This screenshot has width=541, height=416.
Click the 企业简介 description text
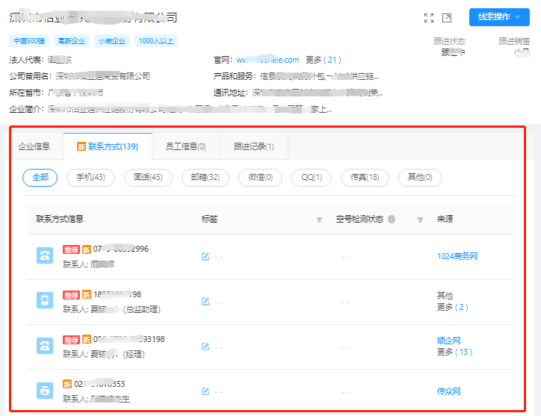(189, 109)
